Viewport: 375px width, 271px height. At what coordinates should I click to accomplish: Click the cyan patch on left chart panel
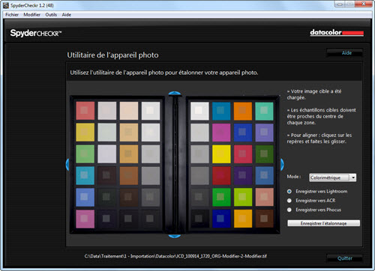85,176
